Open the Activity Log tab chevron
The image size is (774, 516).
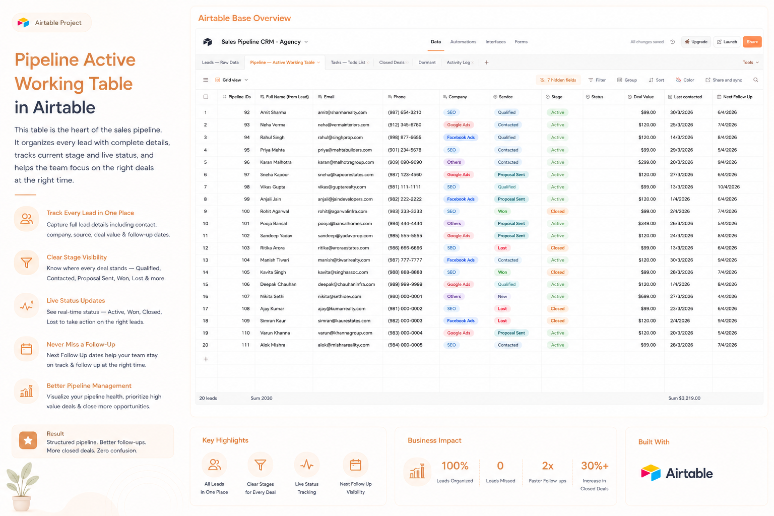[473, 62]
